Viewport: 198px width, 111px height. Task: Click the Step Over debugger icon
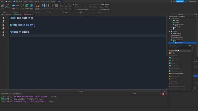(x=66, y=5)
